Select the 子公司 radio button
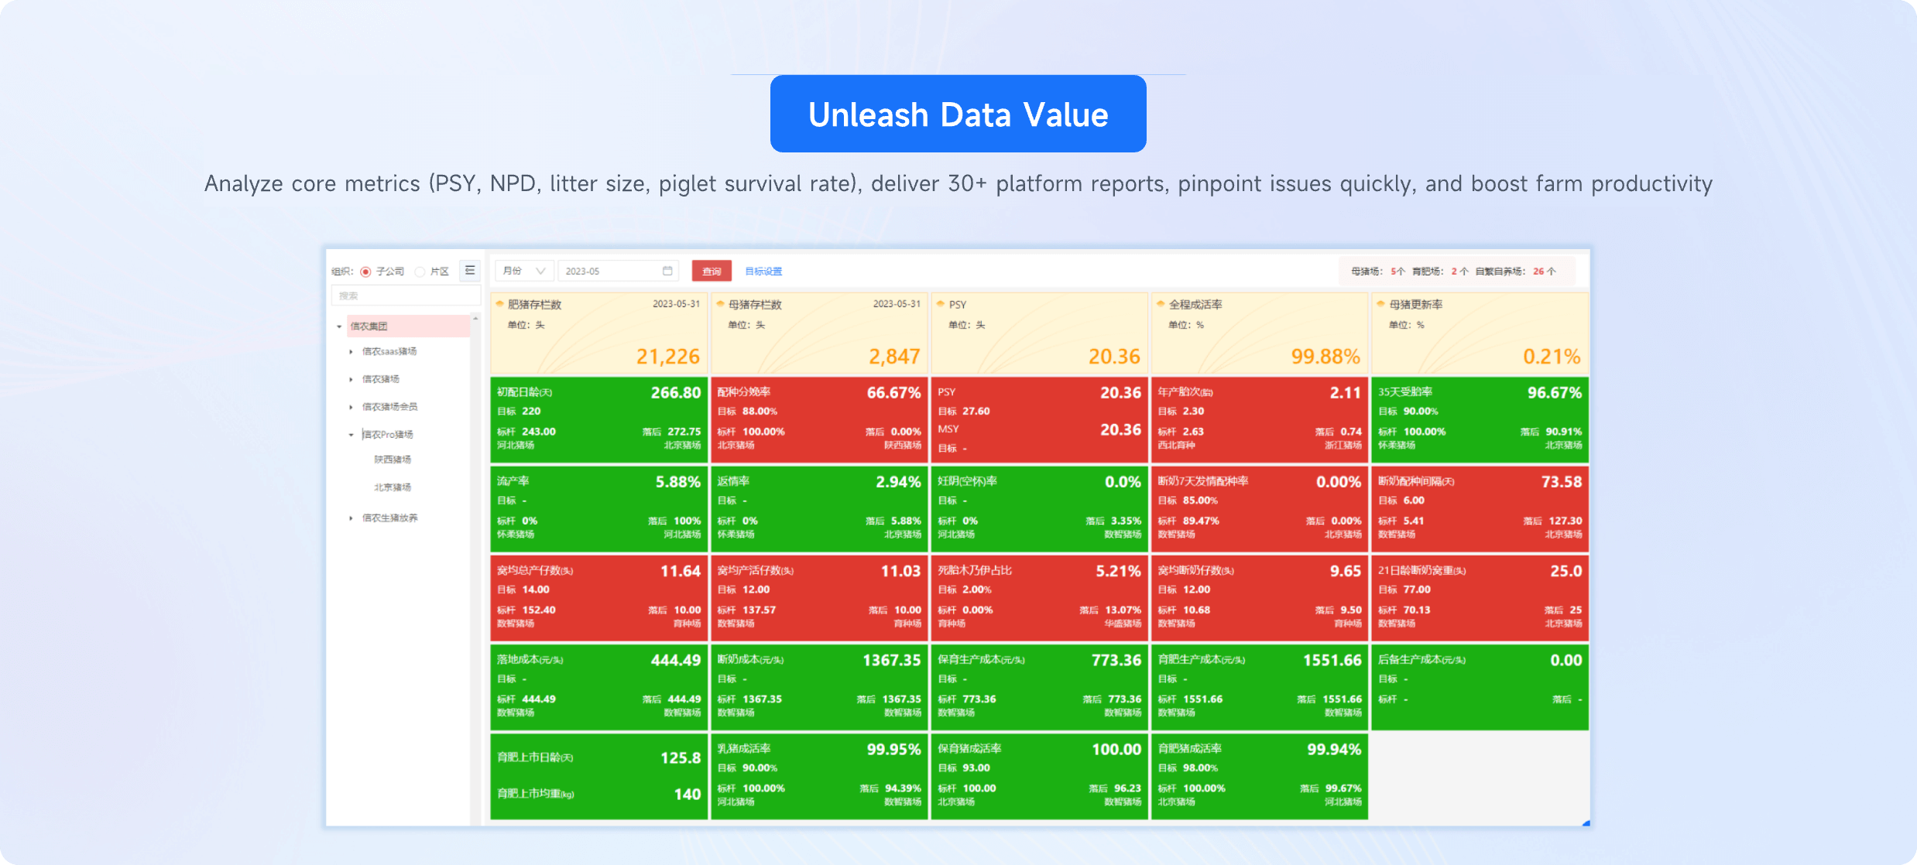Viewport: 1917px width, 865px height. coord(365,272)
